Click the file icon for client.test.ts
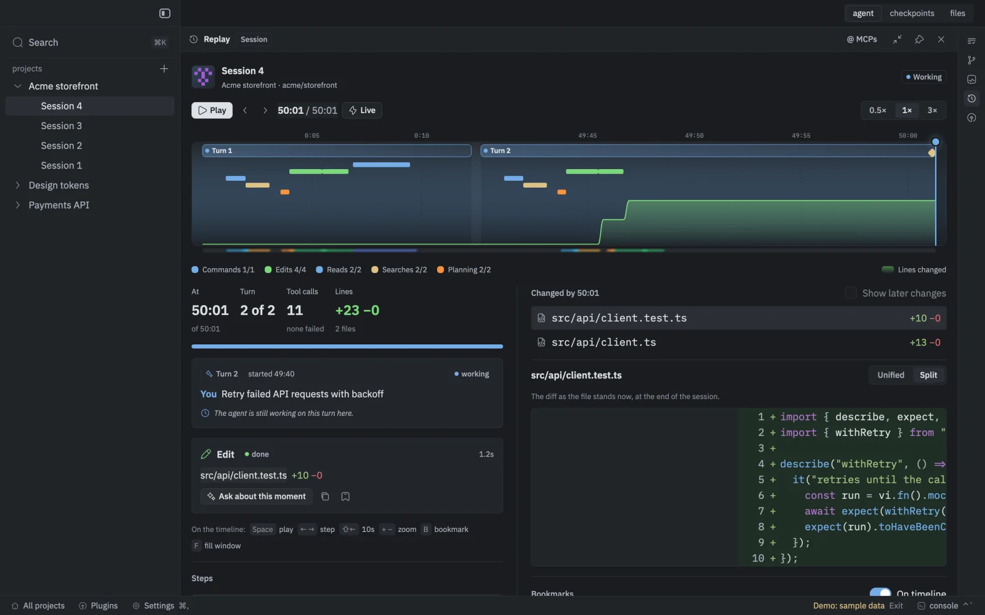The height and width of the screenshot is (615, 985). (x=541, y=318)
